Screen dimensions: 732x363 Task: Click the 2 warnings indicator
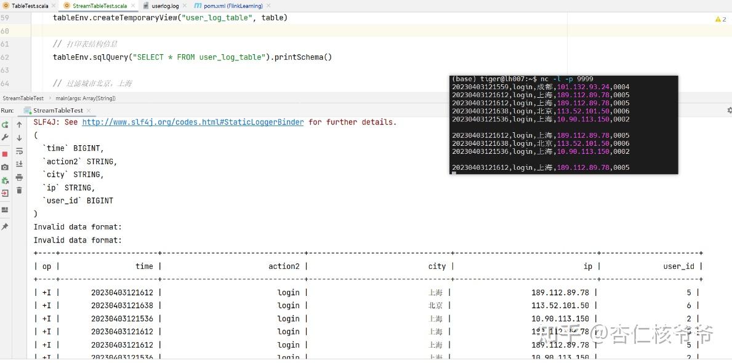tap(719, 19)
